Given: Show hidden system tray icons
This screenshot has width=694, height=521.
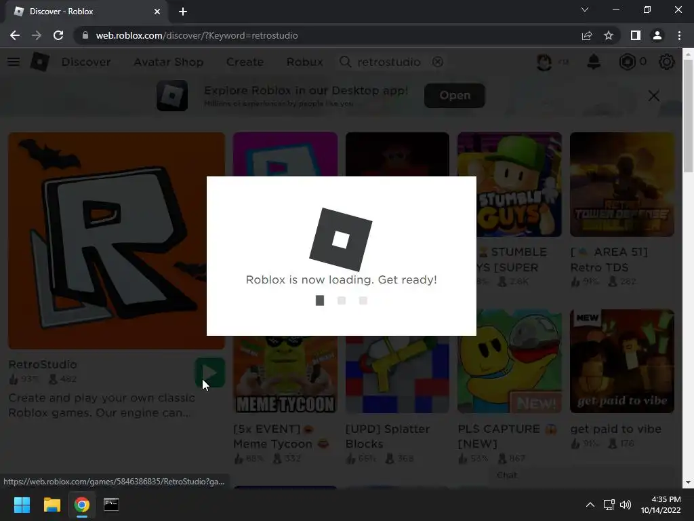Looking at the screenshot, I should (590, 505).
